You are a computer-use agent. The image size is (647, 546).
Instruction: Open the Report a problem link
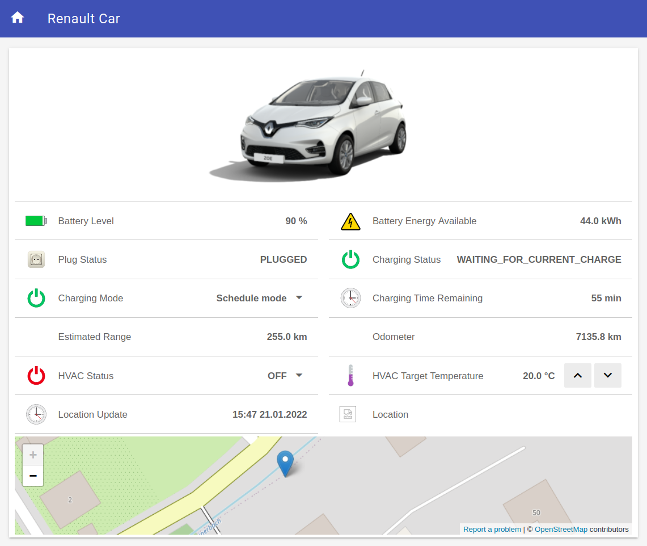tap(492, 530)
